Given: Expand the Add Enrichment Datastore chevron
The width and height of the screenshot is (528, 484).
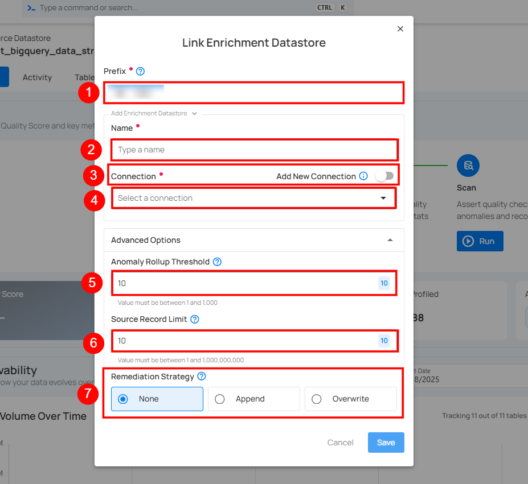Looking at the screenshot, I should pyautogui.click(x=194, y=114).
